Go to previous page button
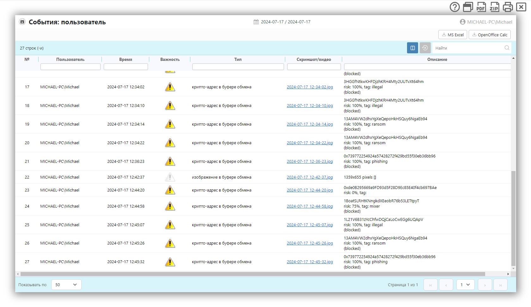Viewport: 531px width, 307px height. coord(446,285)
